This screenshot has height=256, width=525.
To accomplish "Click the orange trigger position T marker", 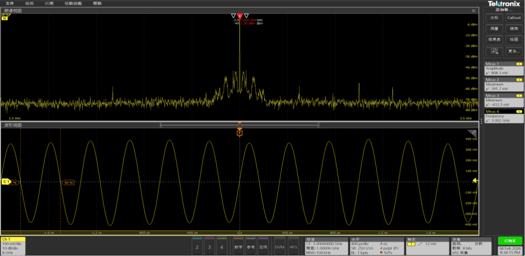I will 240,133.
